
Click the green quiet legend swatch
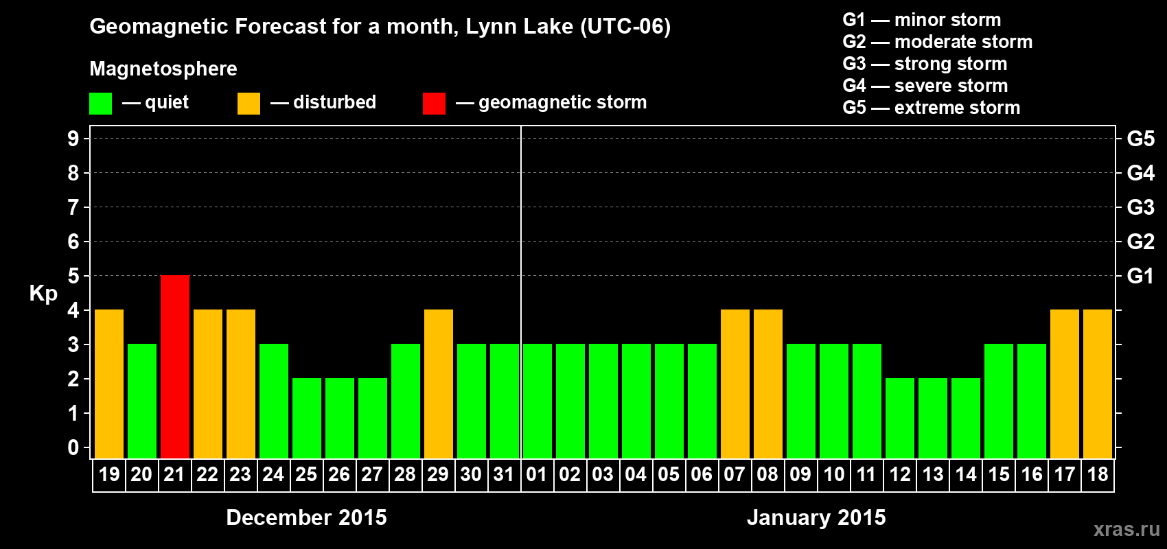click(x=100, y=104)
